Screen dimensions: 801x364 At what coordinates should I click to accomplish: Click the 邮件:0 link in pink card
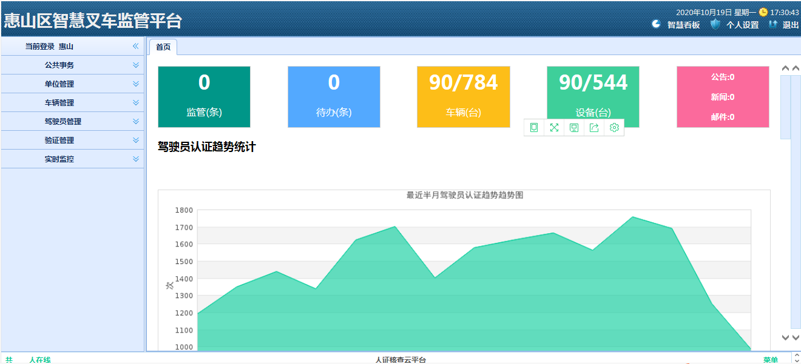coord(723,117)
